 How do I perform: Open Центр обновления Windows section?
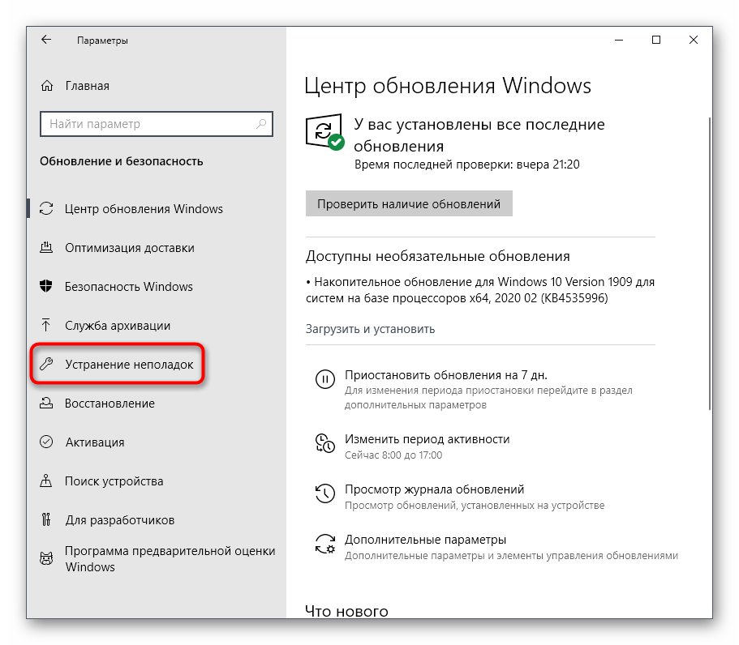coord(144,209)
